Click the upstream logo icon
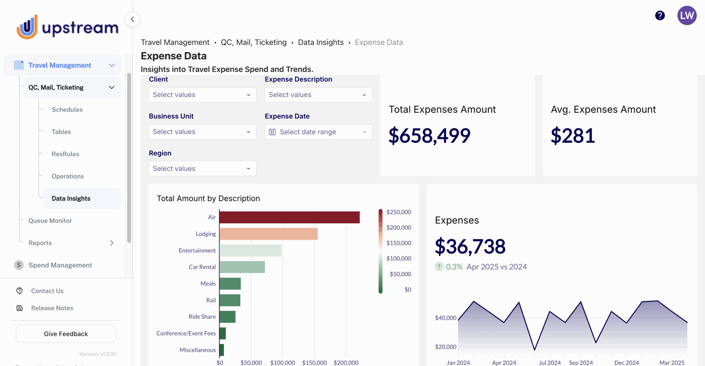The image size is (705, 366). [27, 27]
